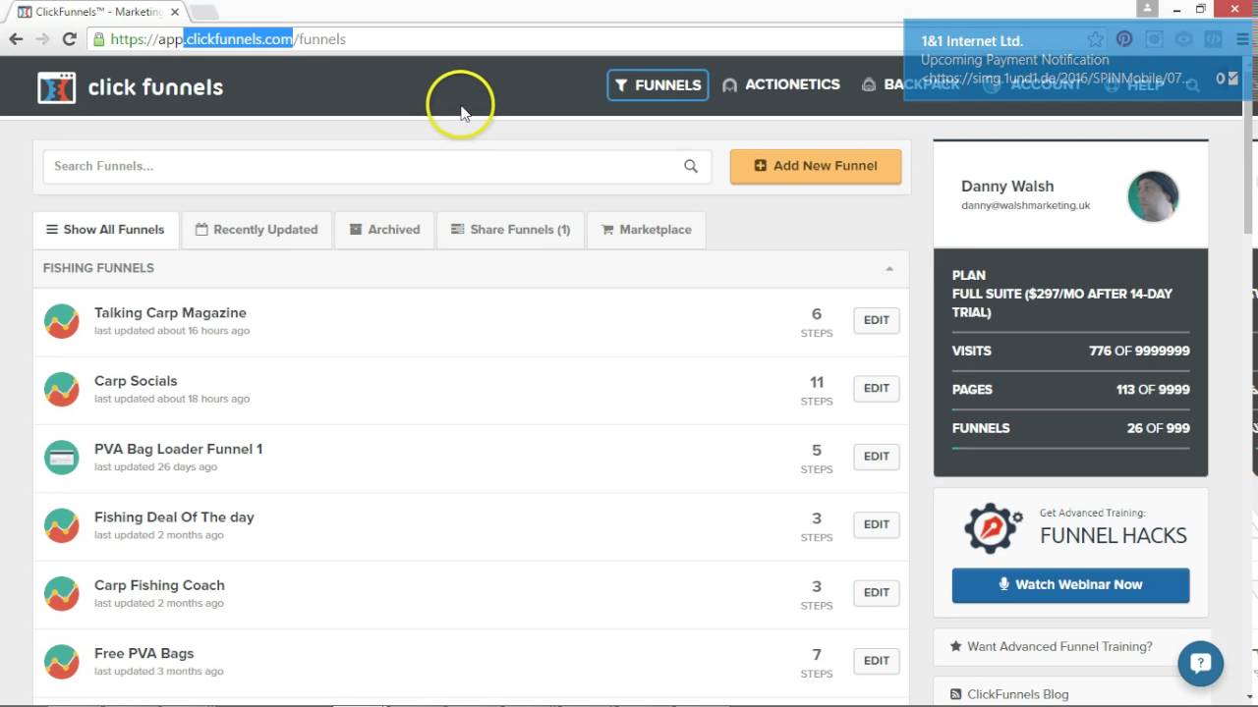Reload the page with the refresh icon
1258x707 pixels.
coord(69,39)
